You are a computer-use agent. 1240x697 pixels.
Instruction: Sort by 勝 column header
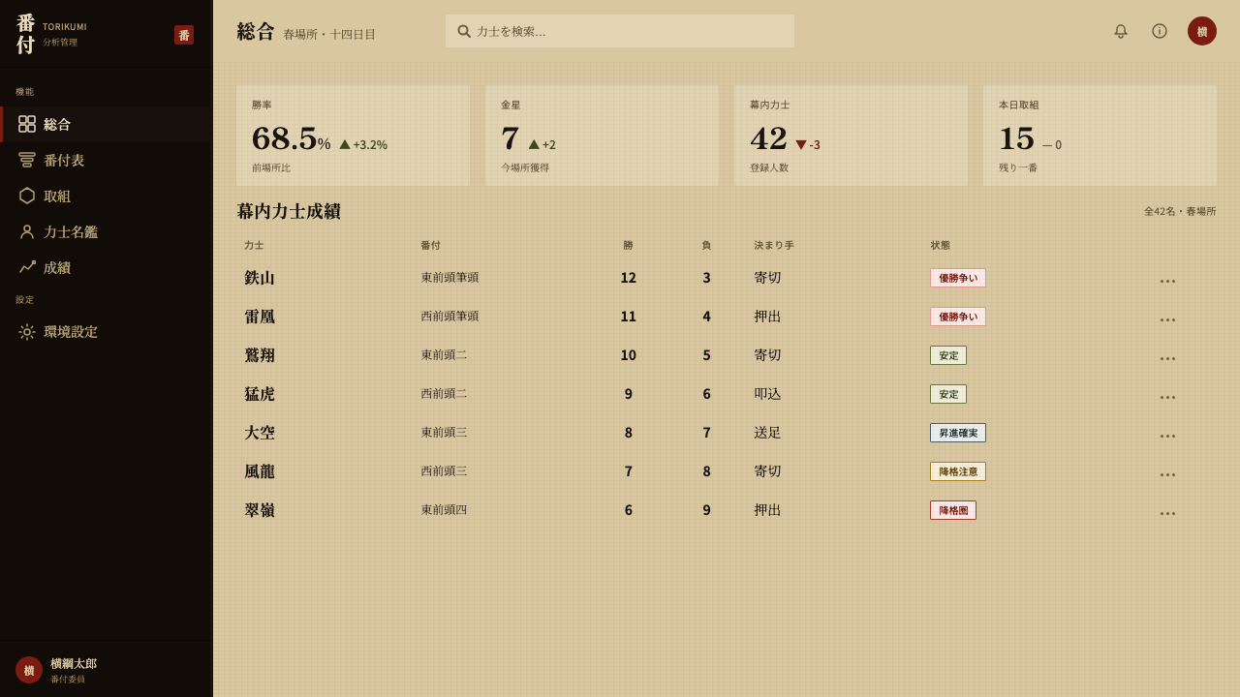(629, 246)
